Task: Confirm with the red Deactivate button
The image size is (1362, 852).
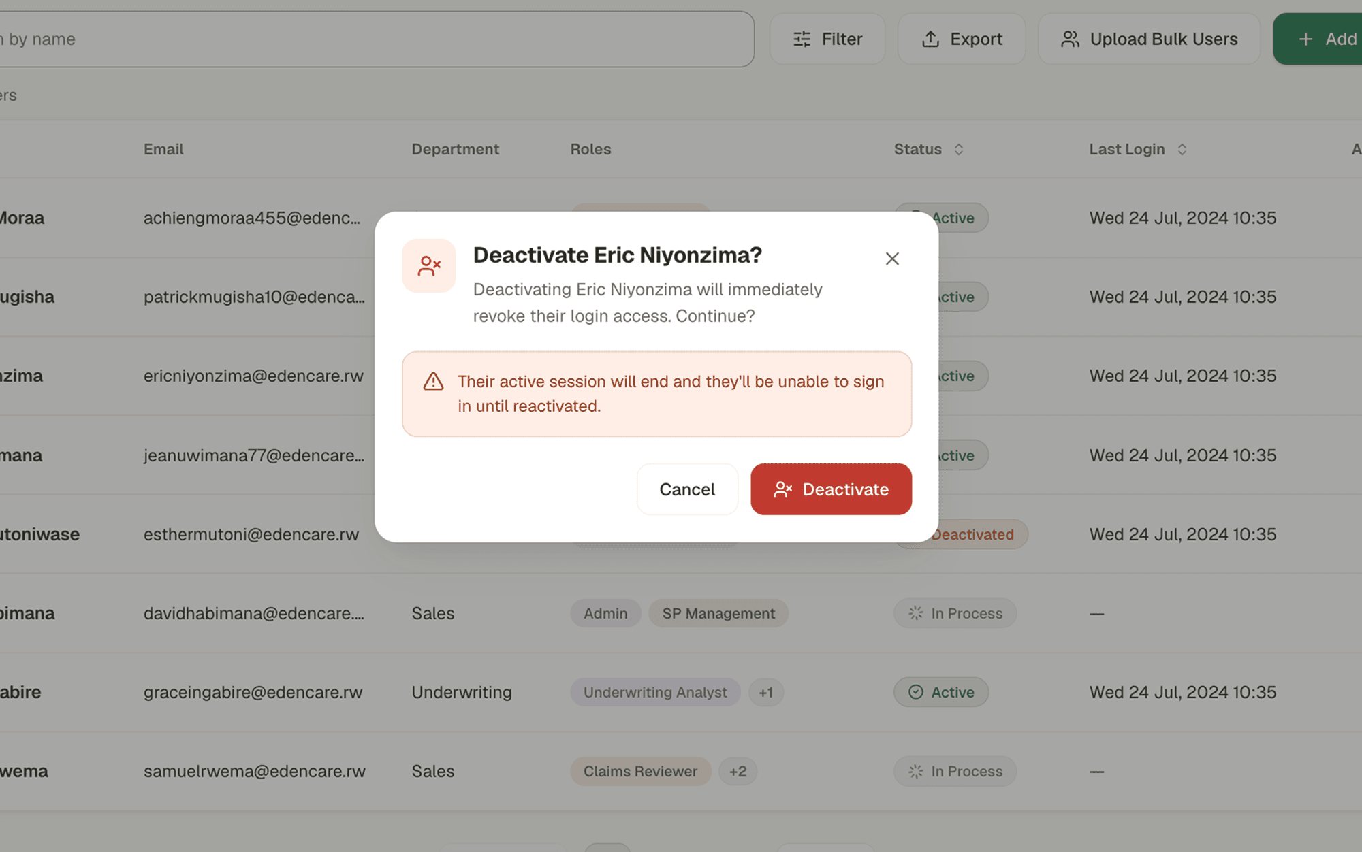Action: point(831,489)
